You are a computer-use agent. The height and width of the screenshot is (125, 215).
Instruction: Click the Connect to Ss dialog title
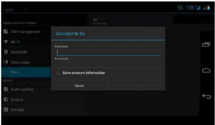tap(70, 33)
